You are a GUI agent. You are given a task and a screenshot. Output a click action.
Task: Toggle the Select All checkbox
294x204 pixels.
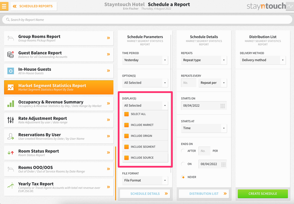pyautogui.click(x=127, y=114)
